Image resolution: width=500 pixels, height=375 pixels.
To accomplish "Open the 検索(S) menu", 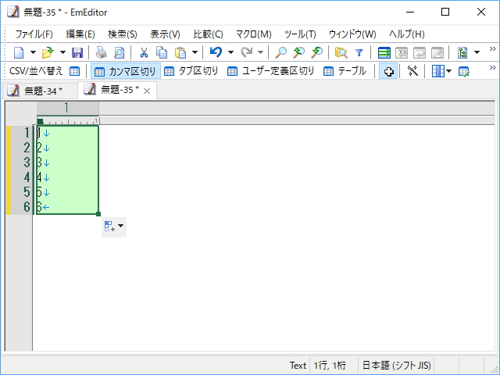I will point(123,34).
